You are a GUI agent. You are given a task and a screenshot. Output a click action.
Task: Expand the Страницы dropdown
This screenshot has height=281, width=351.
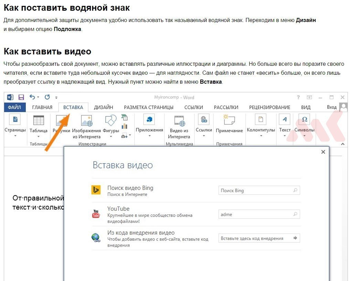pos(15,136)
